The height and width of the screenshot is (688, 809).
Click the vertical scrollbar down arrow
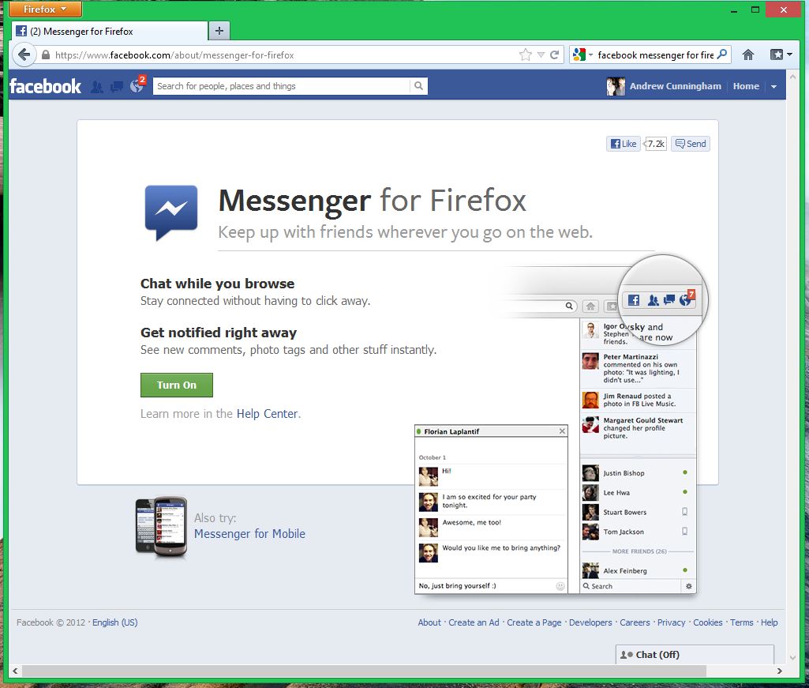[793, 657]
